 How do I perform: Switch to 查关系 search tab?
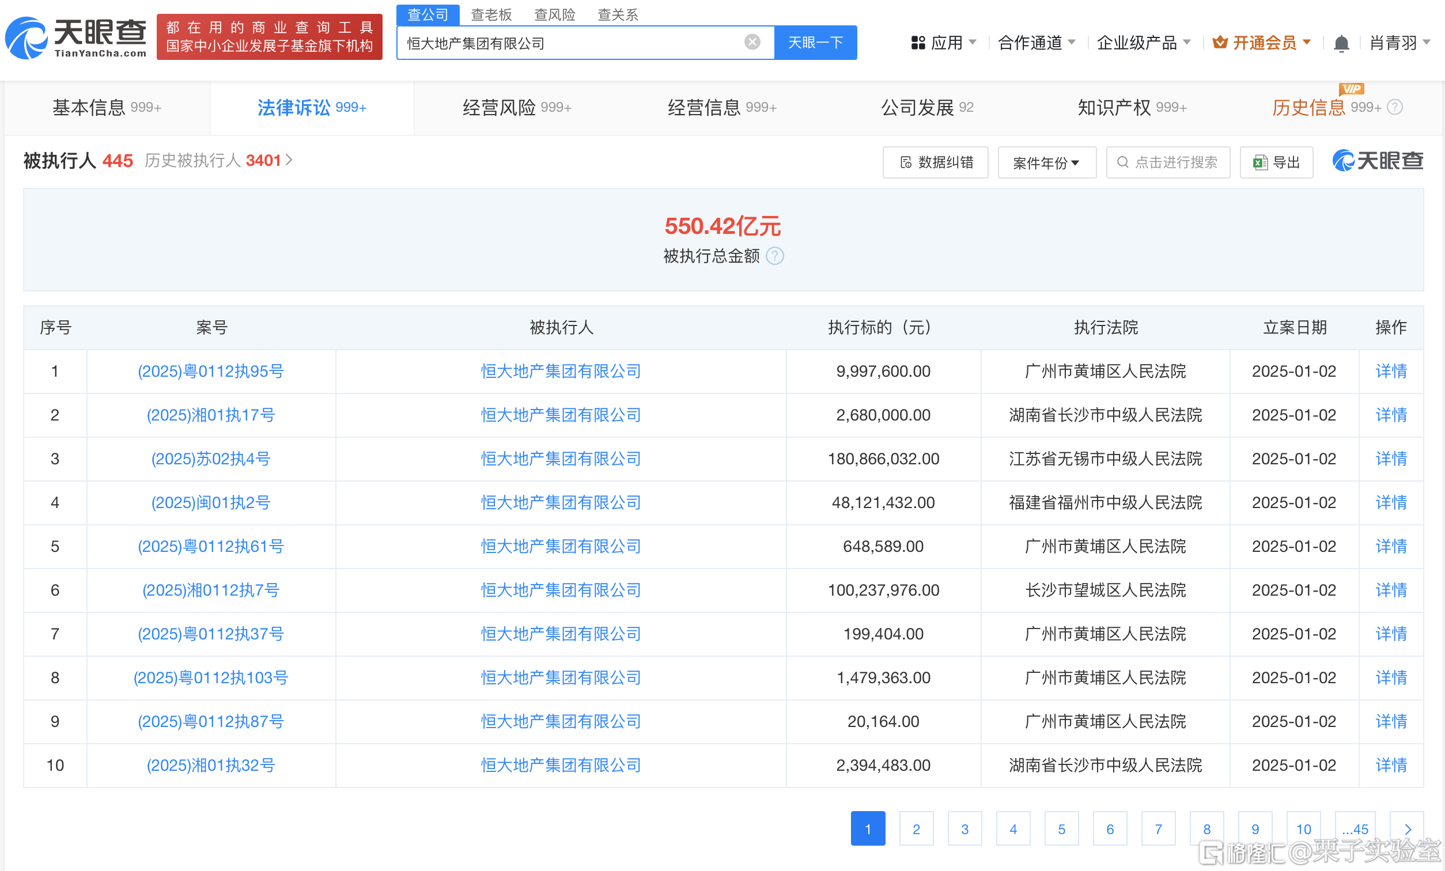(x=618, y=14)
